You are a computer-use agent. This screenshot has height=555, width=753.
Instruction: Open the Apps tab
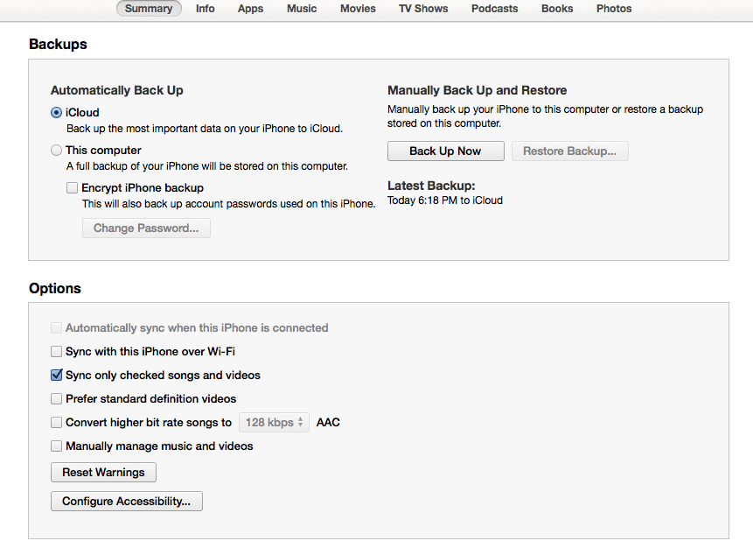(250, 9)
